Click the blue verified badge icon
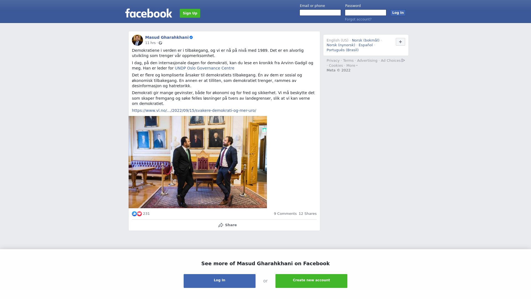Image resolution: width=531 pixels, height=299 pixels. 191,37
